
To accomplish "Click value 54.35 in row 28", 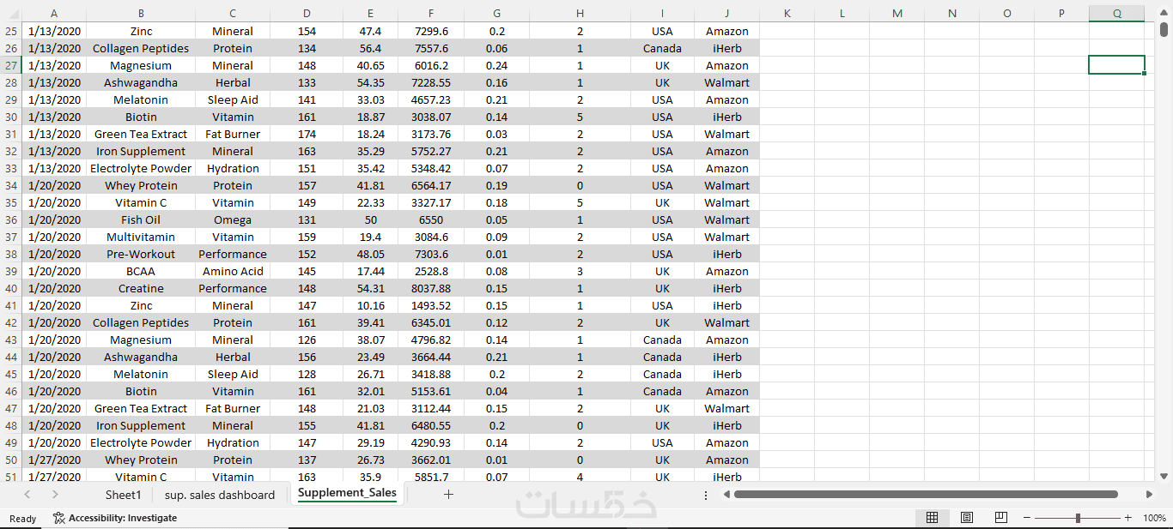I will tap(370, 82).
